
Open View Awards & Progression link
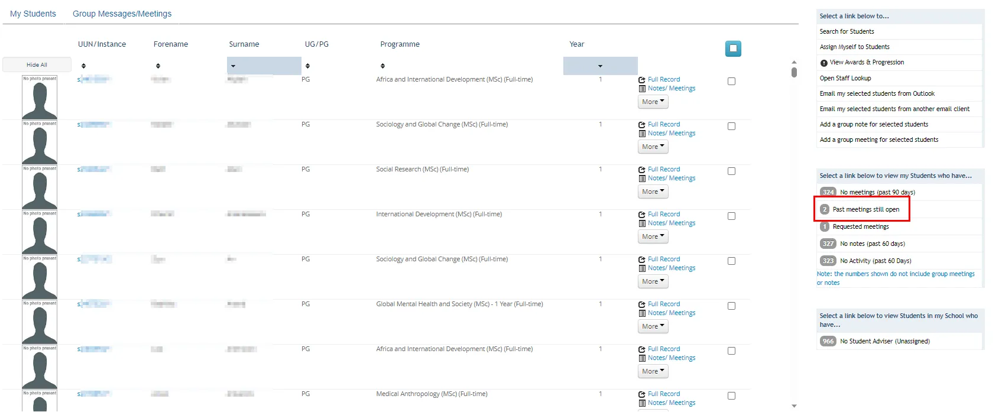coord(867,62)
